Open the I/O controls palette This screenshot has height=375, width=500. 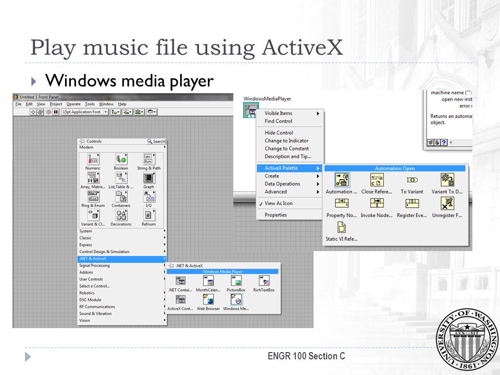(148, 196)
